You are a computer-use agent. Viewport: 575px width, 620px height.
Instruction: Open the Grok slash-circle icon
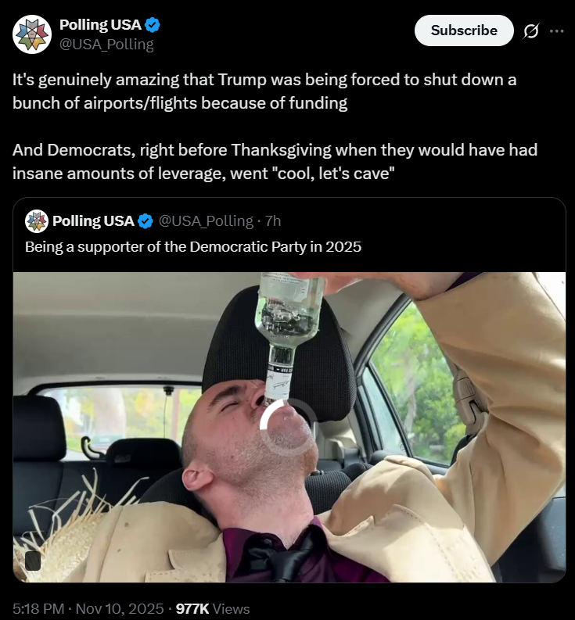[x=530, y=30]
